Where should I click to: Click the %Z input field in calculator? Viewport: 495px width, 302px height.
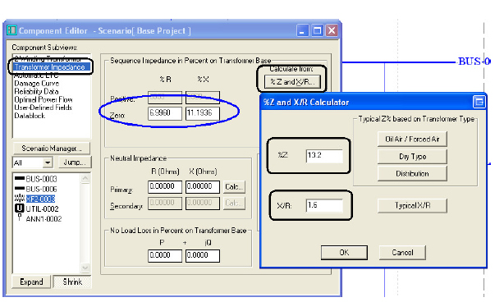tap(324, 156)
